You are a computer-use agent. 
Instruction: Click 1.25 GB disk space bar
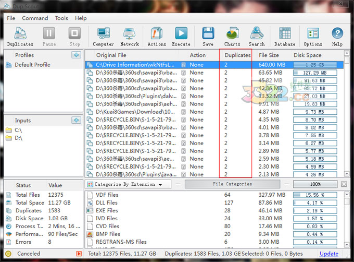point(315,65)
